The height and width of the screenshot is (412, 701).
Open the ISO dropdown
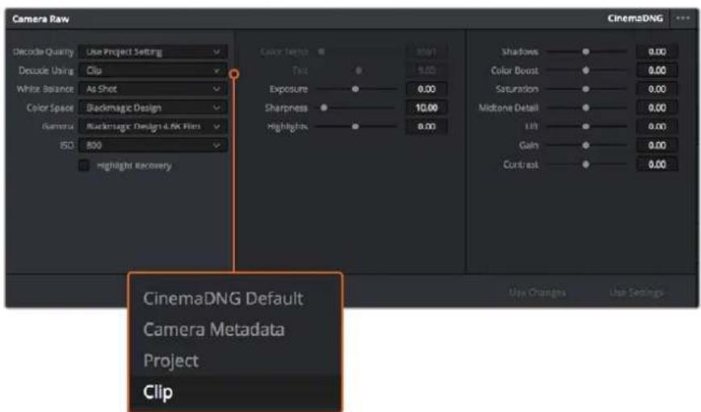click(x=153, y=145)
